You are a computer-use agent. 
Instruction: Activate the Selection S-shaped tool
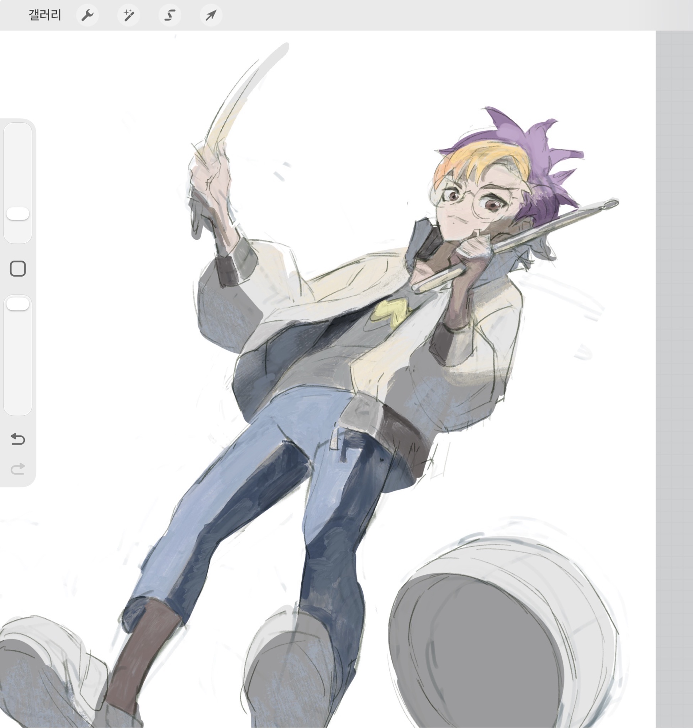[x=170, y=15]
